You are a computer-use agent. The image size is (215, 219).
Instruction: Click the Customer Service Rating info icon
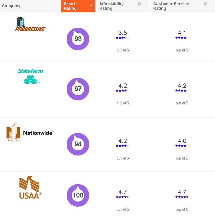tap(205, 4)
